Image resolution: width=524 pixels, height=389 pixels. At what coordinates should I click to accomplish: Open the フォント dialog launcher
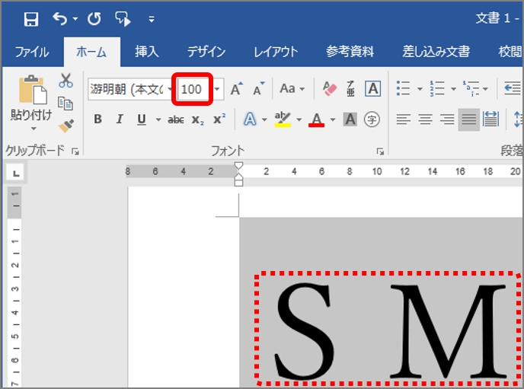point(380,152)
